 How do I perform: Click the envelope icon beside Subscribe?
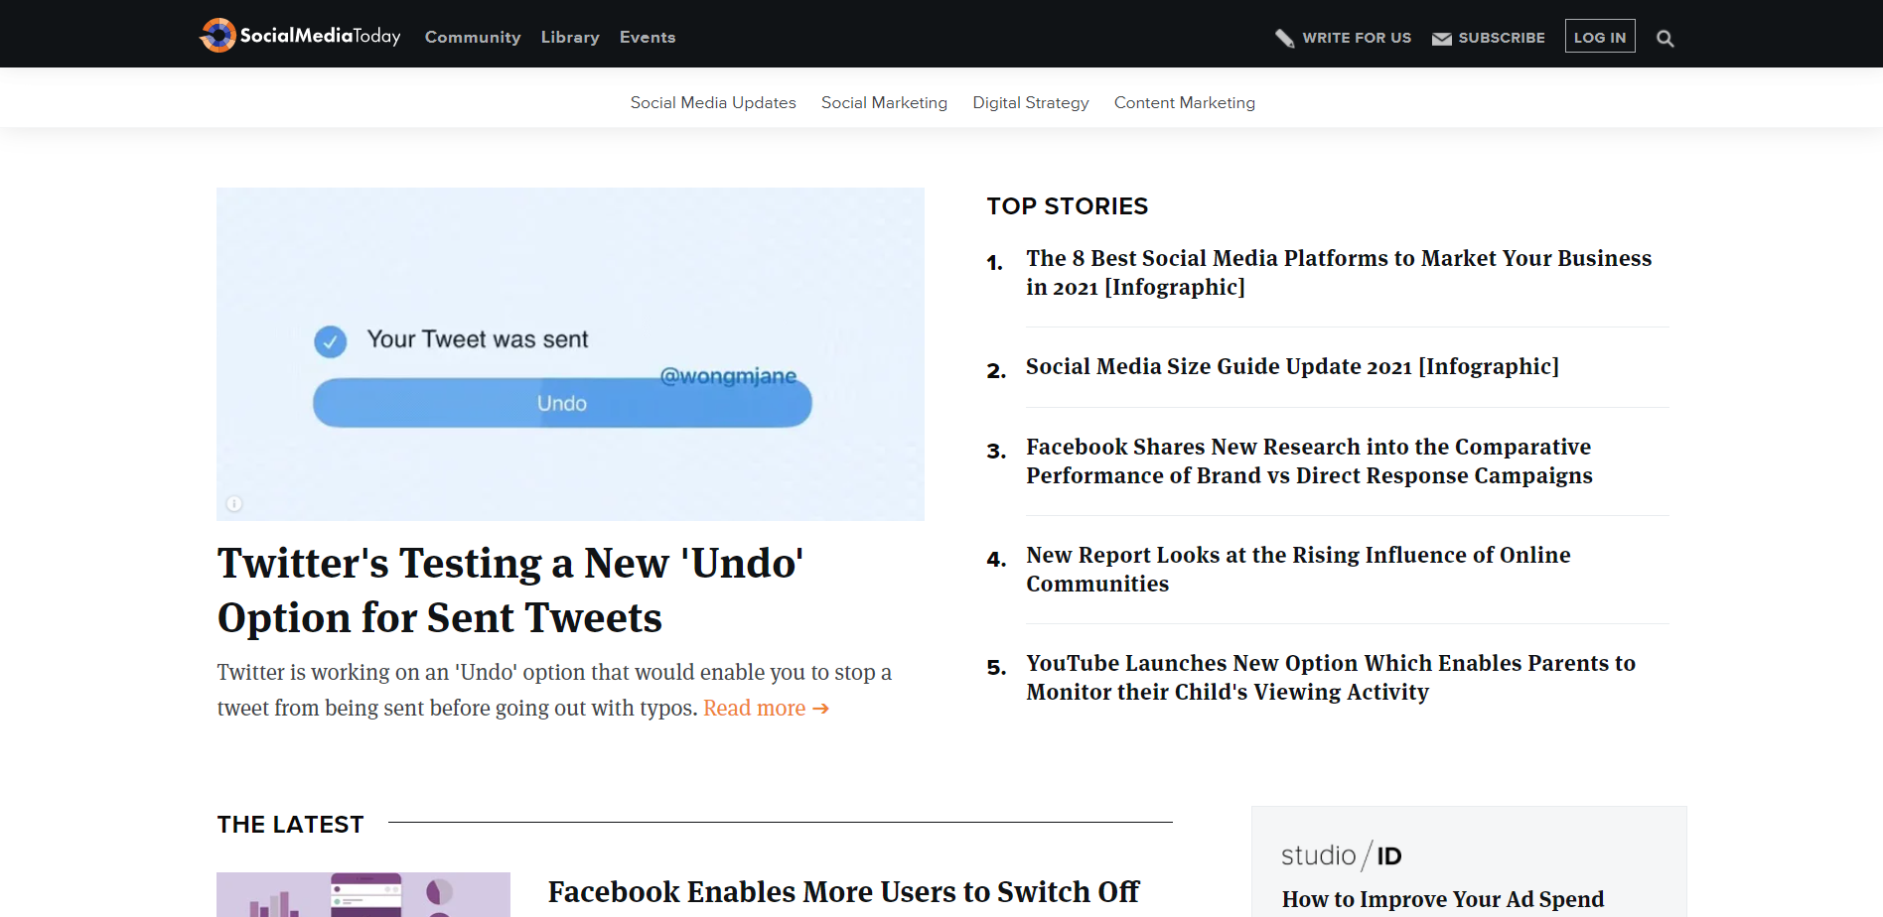[1441, 39]
